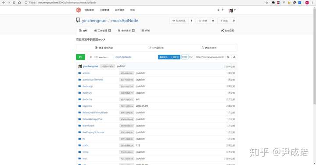
Task: Click the 'init' commit message
Action: (138, 99)
